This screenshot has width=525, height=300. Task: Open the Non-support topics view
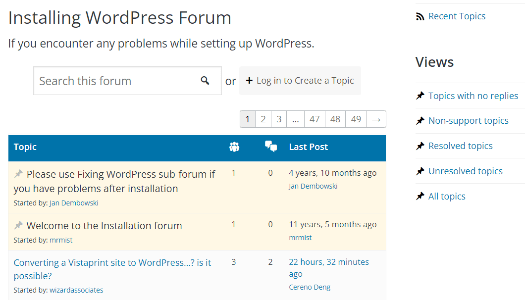point(468,120)
